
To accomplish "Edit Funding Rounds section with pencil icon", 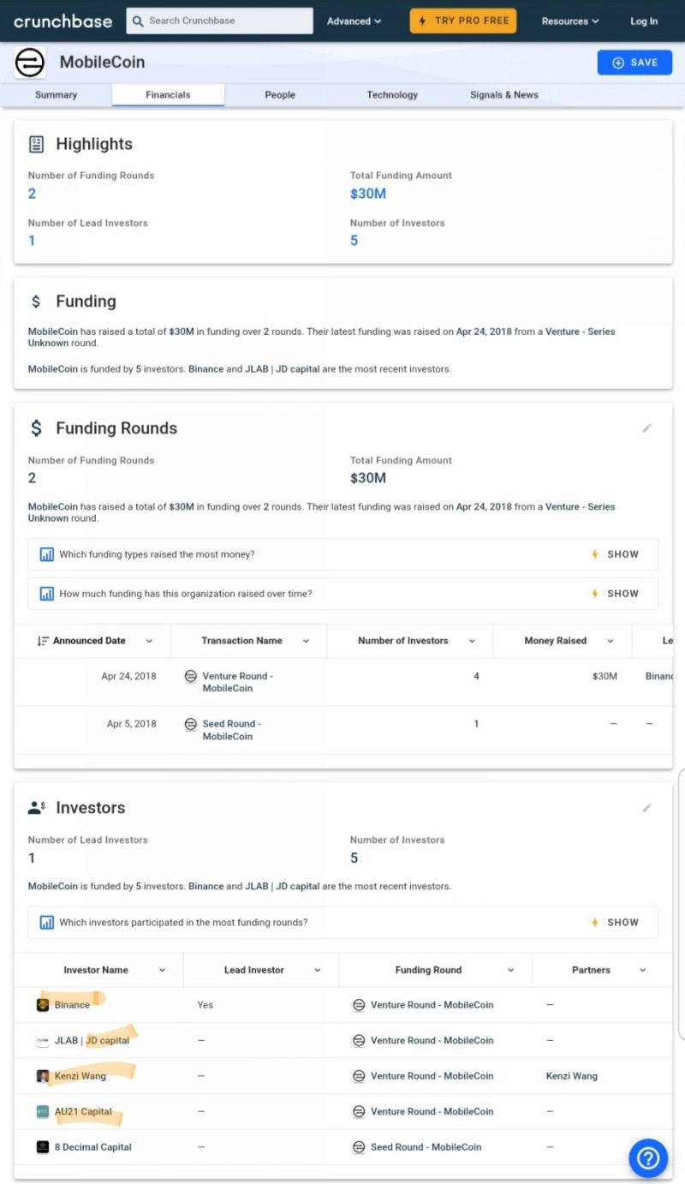I will tap(647, 428).
